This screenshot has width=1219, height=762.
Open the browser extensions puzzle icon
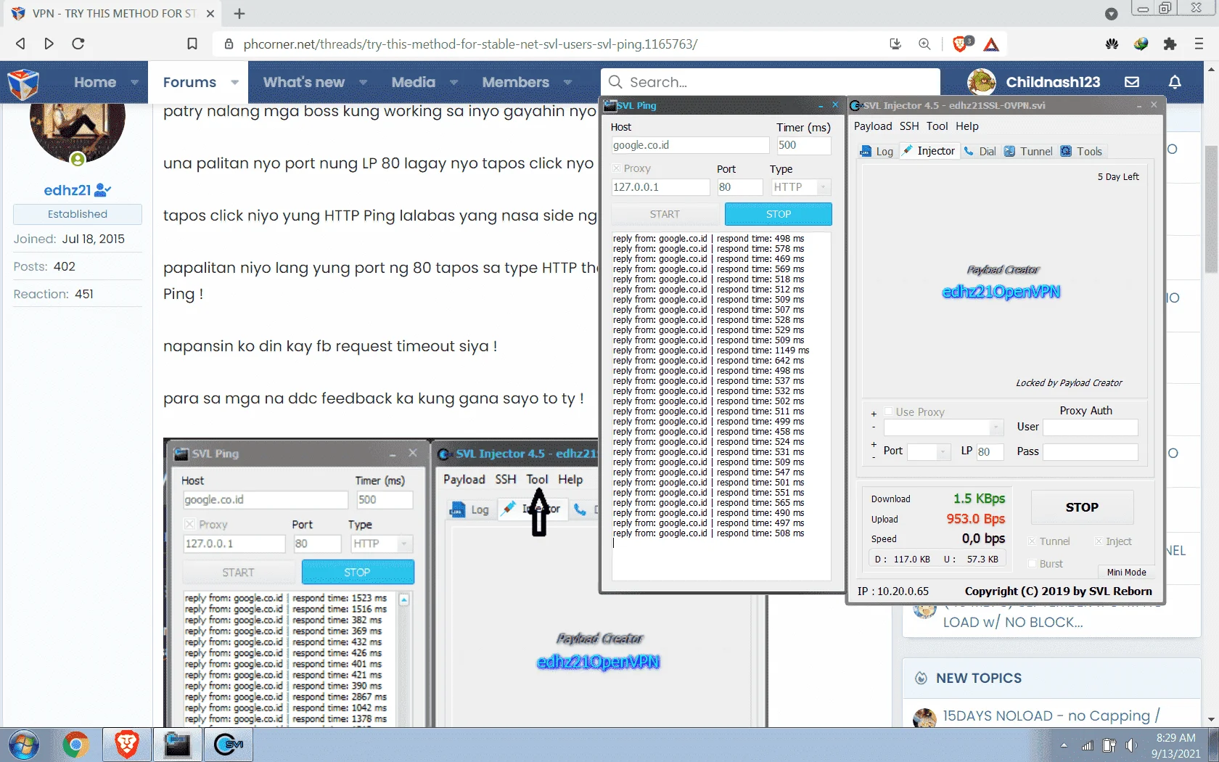[x=1170, y=44]
